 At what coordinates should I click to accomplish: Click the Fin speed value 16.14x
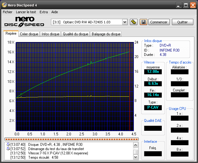tap(153, 95)
